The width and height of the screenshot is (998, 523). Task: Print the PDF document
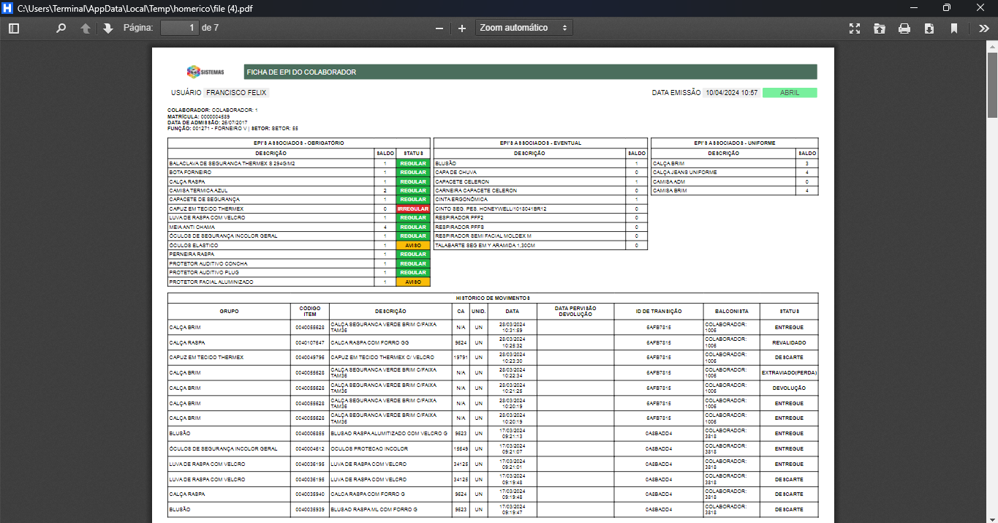(x=904, y=28)
